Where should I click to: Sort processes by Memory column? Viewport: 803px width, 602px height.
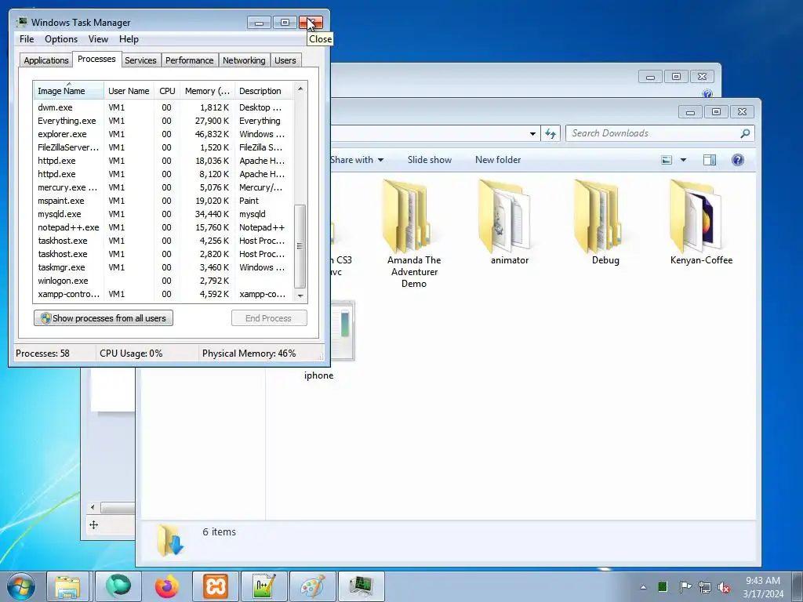(207, 91)
